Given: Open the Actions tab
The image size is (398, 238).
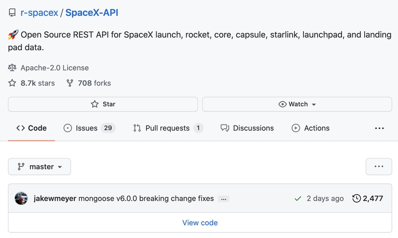Looking at the screenshot, I should [310, 128].
